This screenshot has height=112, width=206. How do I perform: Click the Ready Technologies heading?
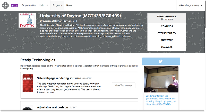click(38, 60)
